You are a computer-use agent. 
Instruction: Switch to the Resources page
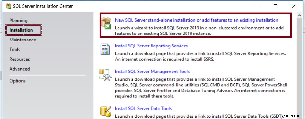click(x=20, y=59)
